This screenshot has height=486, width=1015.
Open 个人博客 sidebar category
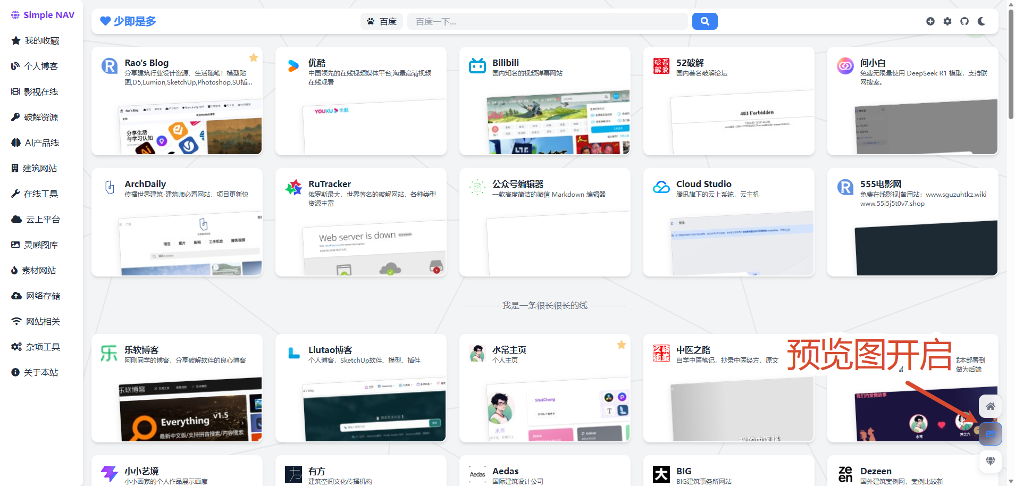point(35,66)
